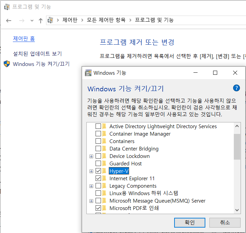Click folder icon next to Guarded Host

[104, 163]
